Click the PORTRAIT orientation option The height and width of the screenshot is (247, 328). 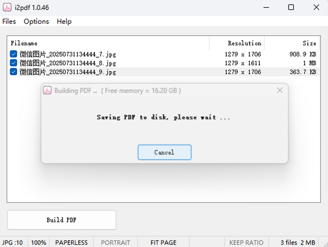click(x=115, y=243)
